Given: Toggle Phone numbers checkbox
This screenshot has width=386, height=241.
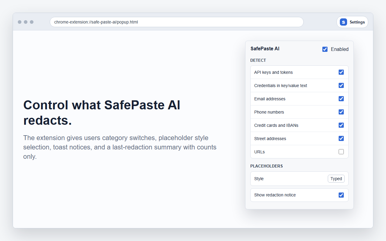Looking at the screenshot, I should [341, 112].
